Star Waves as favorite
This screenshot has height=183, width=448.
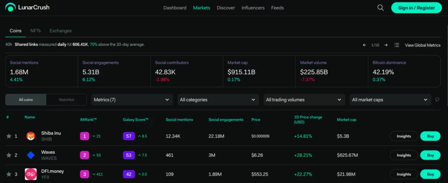[9, 155]
